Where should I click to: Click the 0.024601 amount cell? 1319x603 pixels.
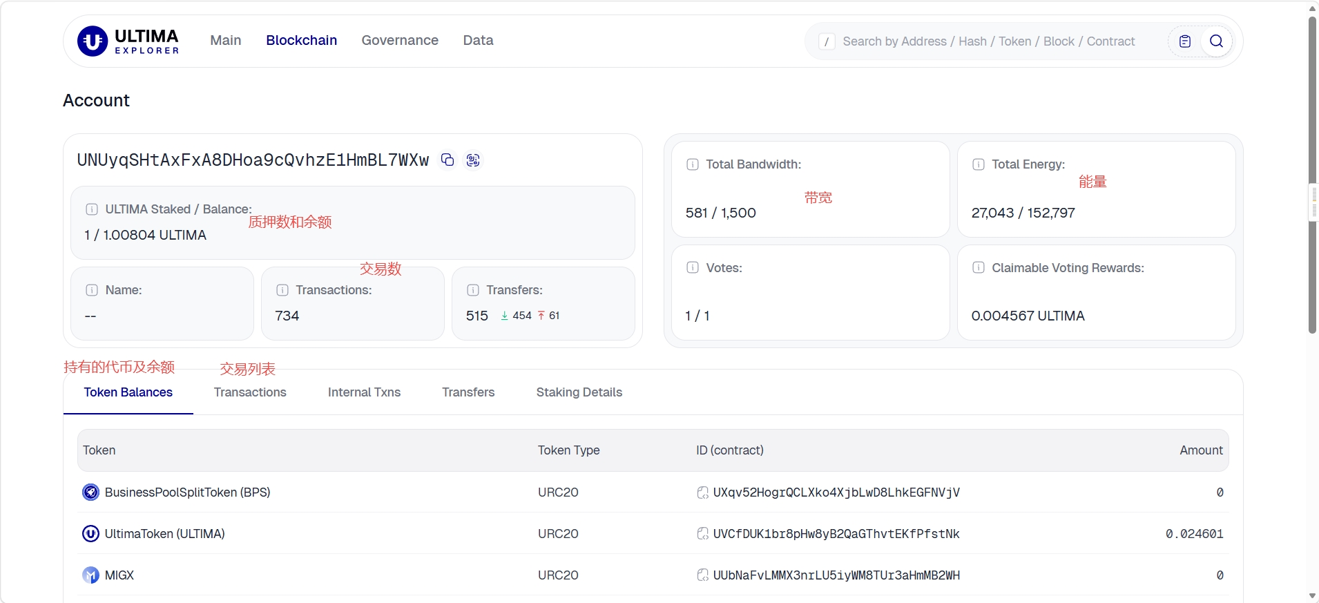[1194, 534]
